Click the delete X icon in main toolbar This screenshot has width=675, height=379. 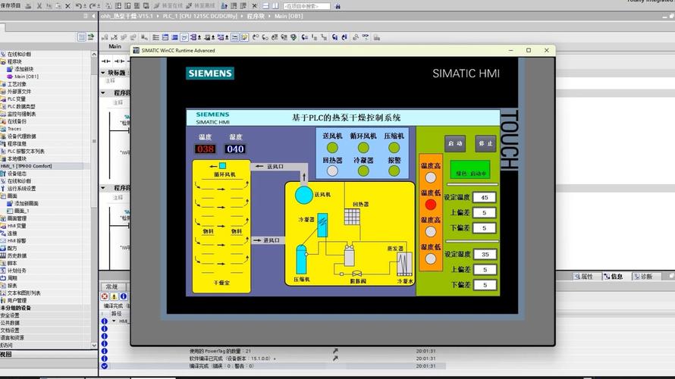coord(67,6)
